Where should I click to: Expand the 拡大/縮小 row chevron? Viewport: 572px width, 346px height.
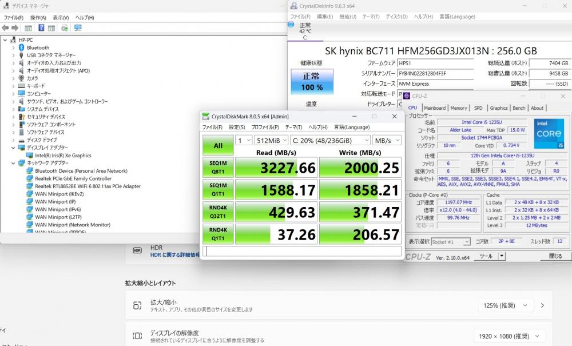click(x=542, y=305)
